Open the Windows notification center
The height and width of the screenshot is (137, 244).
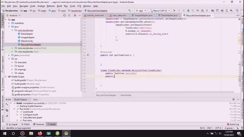coord(239,133)
